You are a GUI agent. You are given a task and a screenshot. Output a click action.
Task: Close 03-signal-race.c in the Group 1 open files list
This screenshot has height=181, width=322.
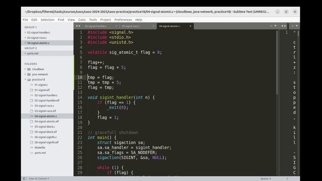[25, 38]
